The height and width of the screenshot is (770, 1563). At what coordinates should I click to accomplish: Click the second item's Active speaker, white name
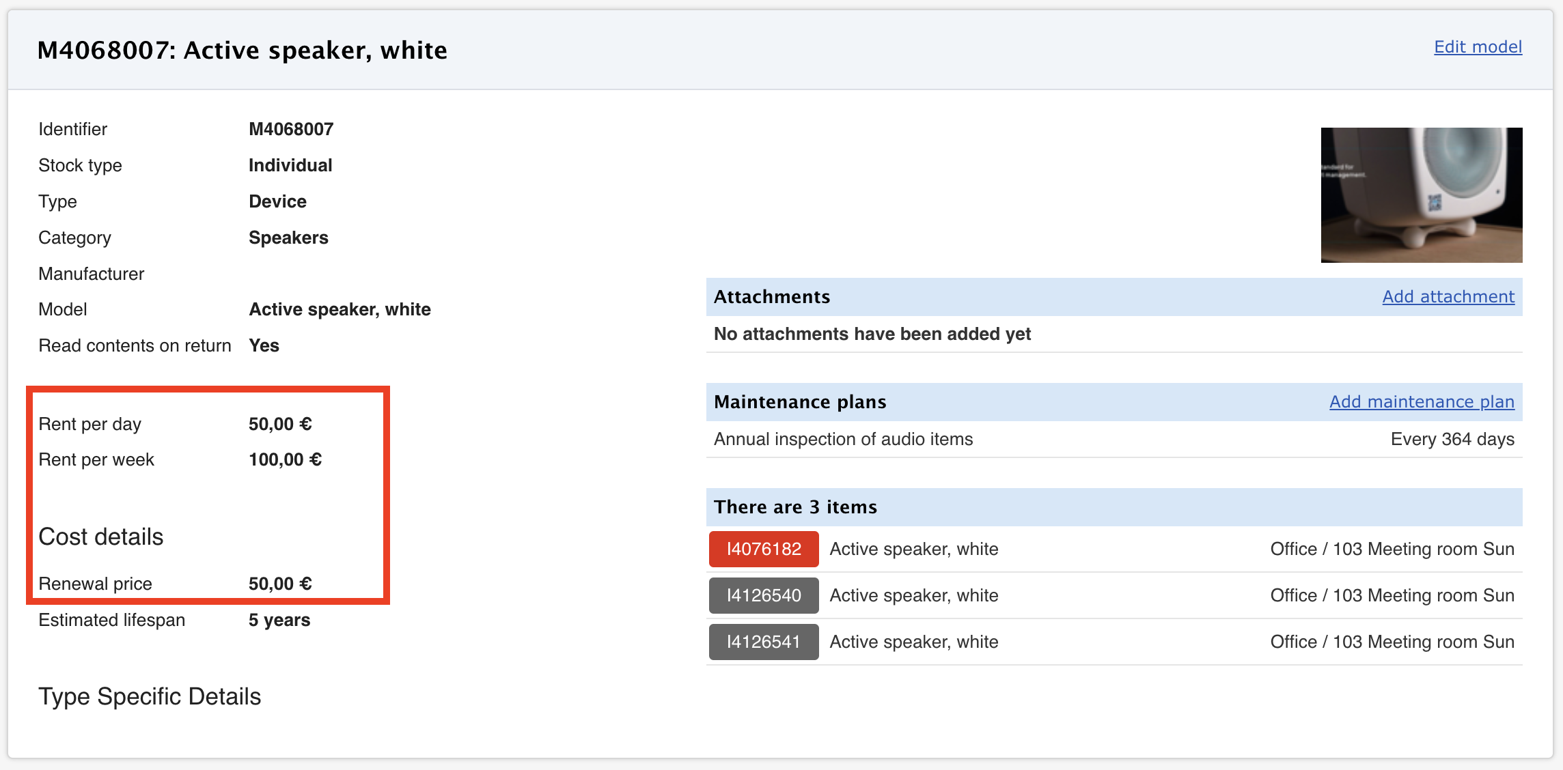(913, 596)
